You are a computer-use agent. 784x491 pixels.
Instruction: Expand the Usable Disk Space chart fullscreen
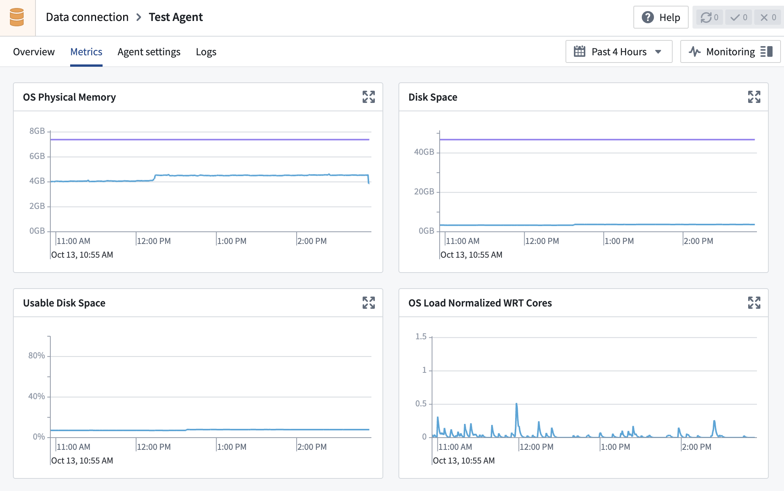click(369, 303)
